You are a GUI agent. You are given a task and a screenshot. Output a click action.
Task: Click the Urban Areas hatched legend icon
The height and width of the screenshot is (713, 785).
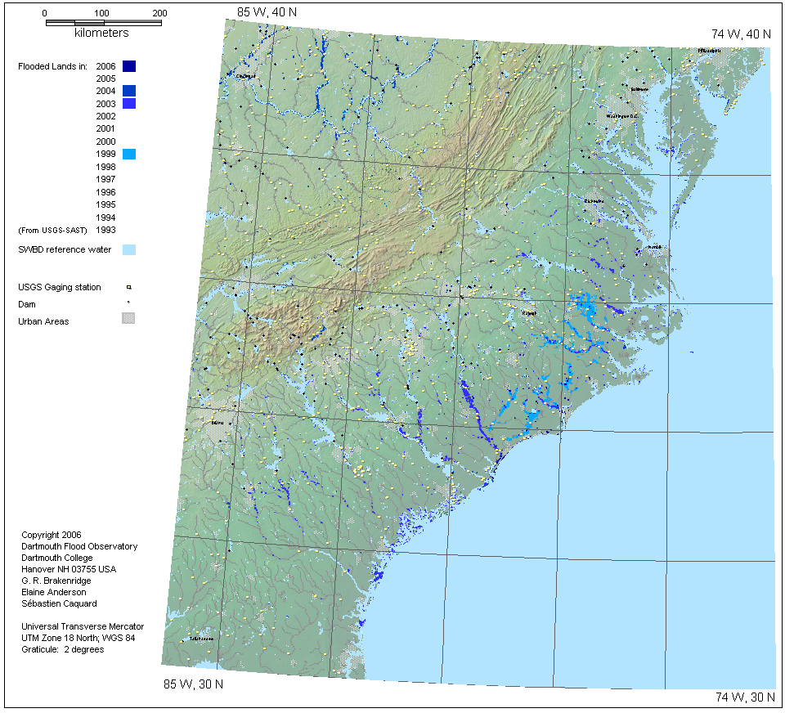(x=128, y=318)
